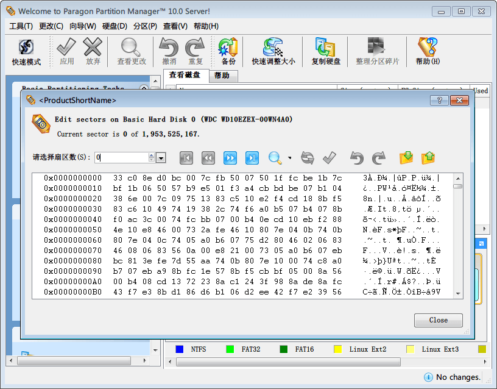Click the magnifier search icon in sector editor
This screenshot has height=389, width=497.
click(x=275, y=158)
